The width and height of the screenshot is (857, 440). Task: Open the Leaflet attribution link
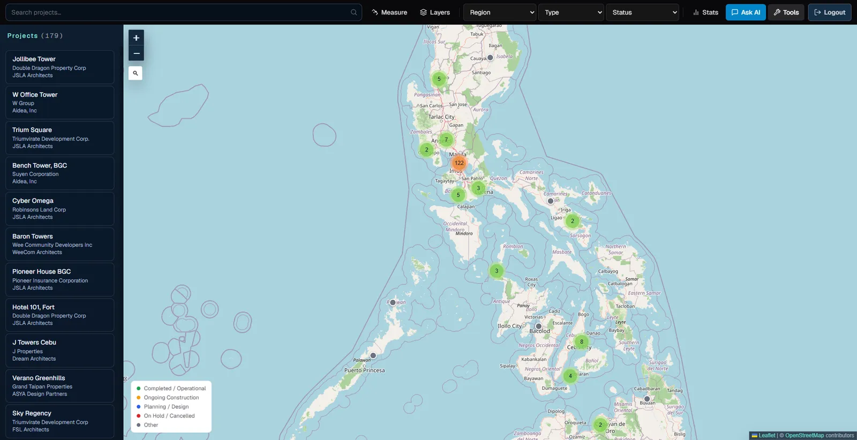point(763,436)
